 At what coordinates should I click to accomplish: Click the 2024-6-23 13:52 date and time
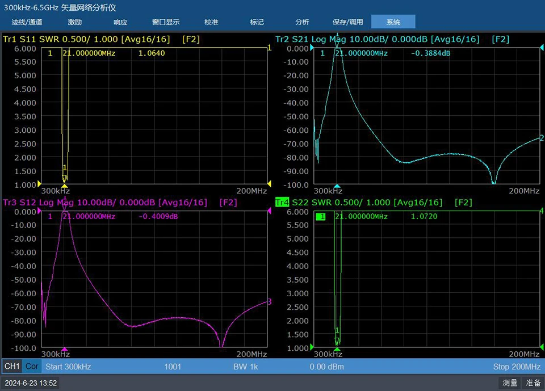(x=31, y=383)
